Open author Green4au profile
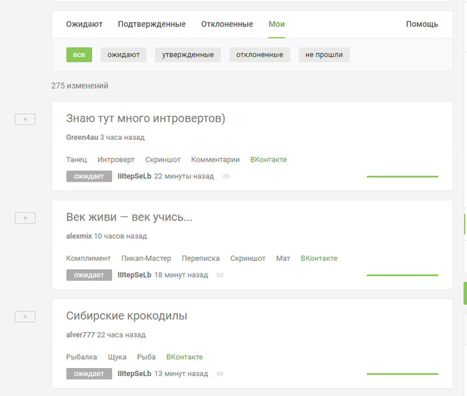 (x=81, y=137)
